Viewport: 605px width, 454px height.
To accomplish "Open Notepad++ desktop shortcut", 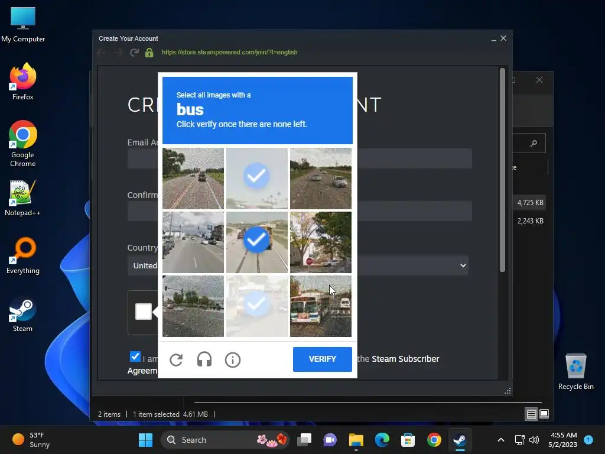I will point(23,198).
